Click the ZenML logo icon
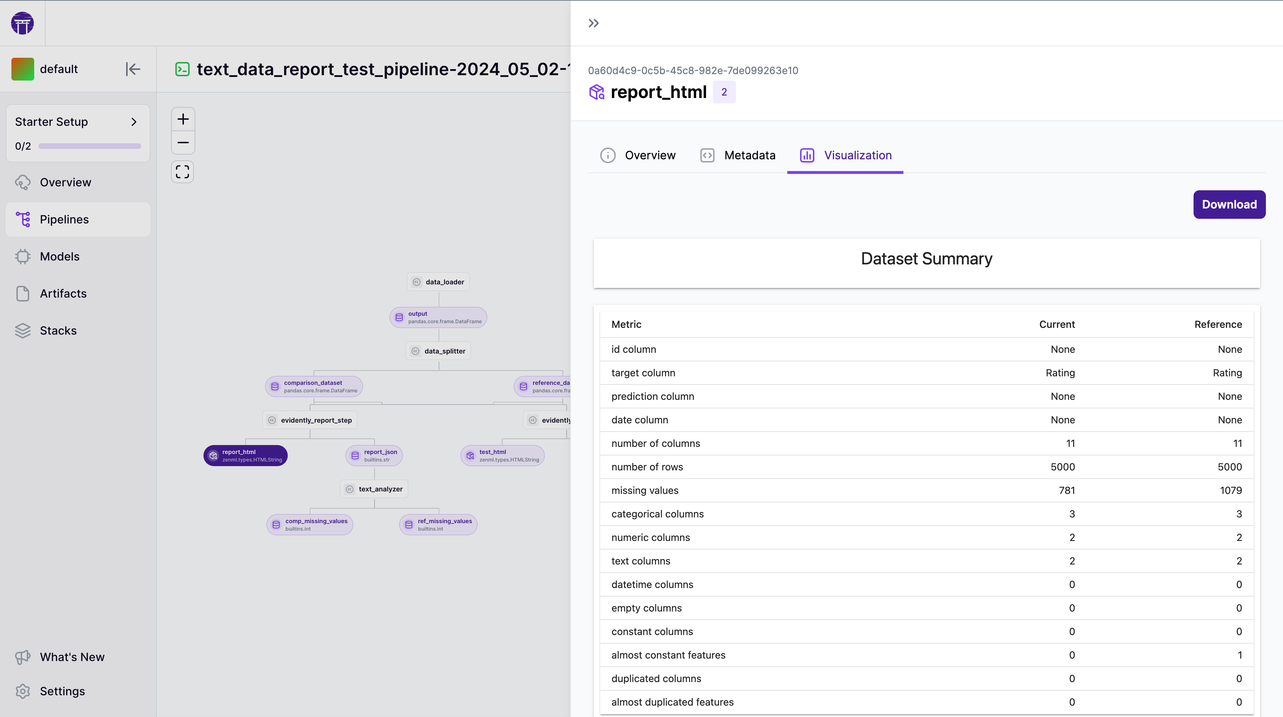This screenshot has height=717, width=1283. (22, 24)
